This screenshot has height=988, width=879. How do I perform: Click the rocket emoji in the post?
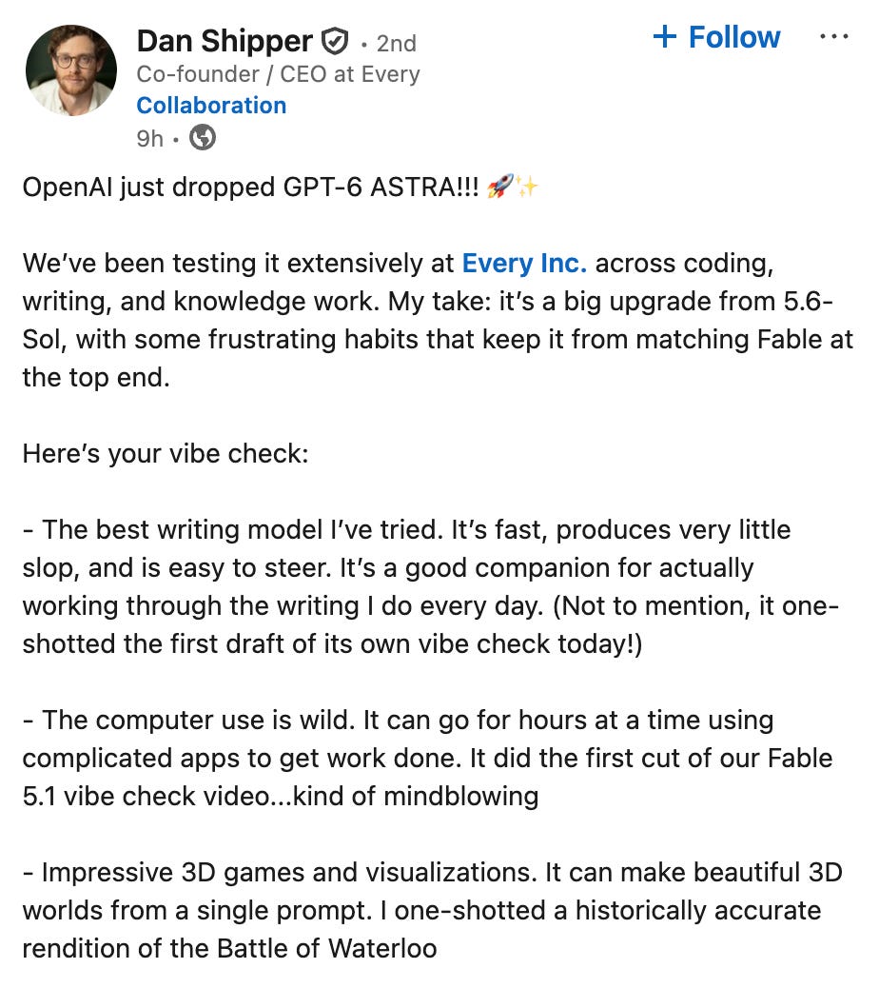click(x=500, y=188)
